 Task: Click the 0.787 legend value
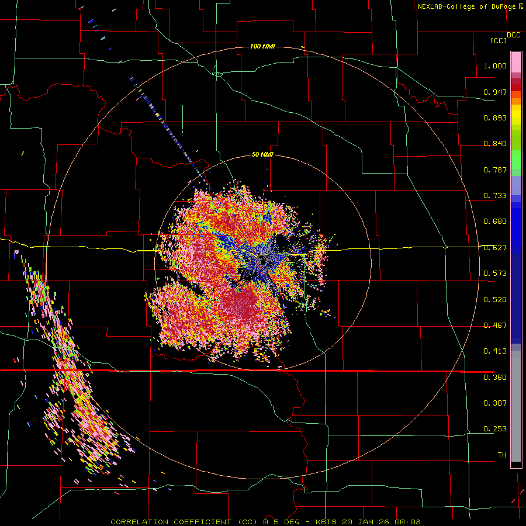click(x=495, y=169)
